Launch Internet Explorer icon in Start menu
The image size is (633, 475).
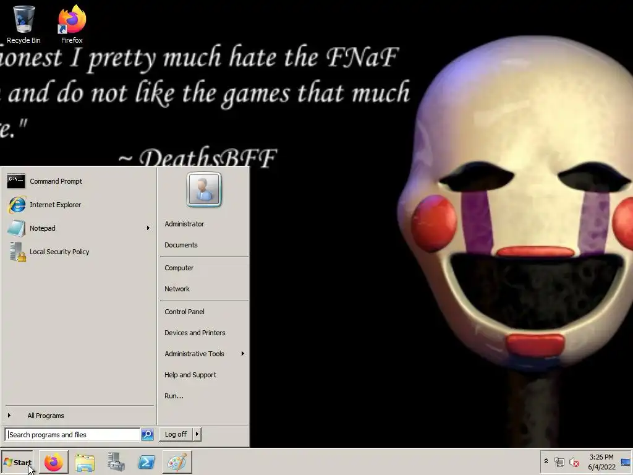pos(17,205)
